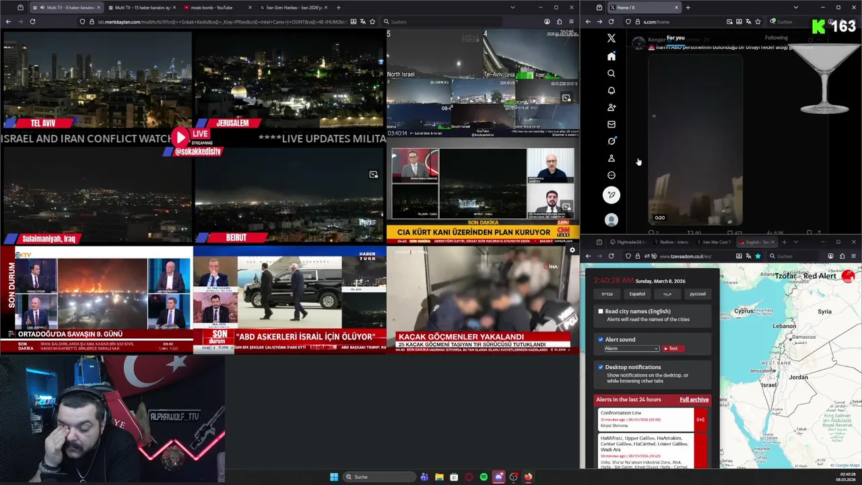Open the Full archive link

point(694,399)
